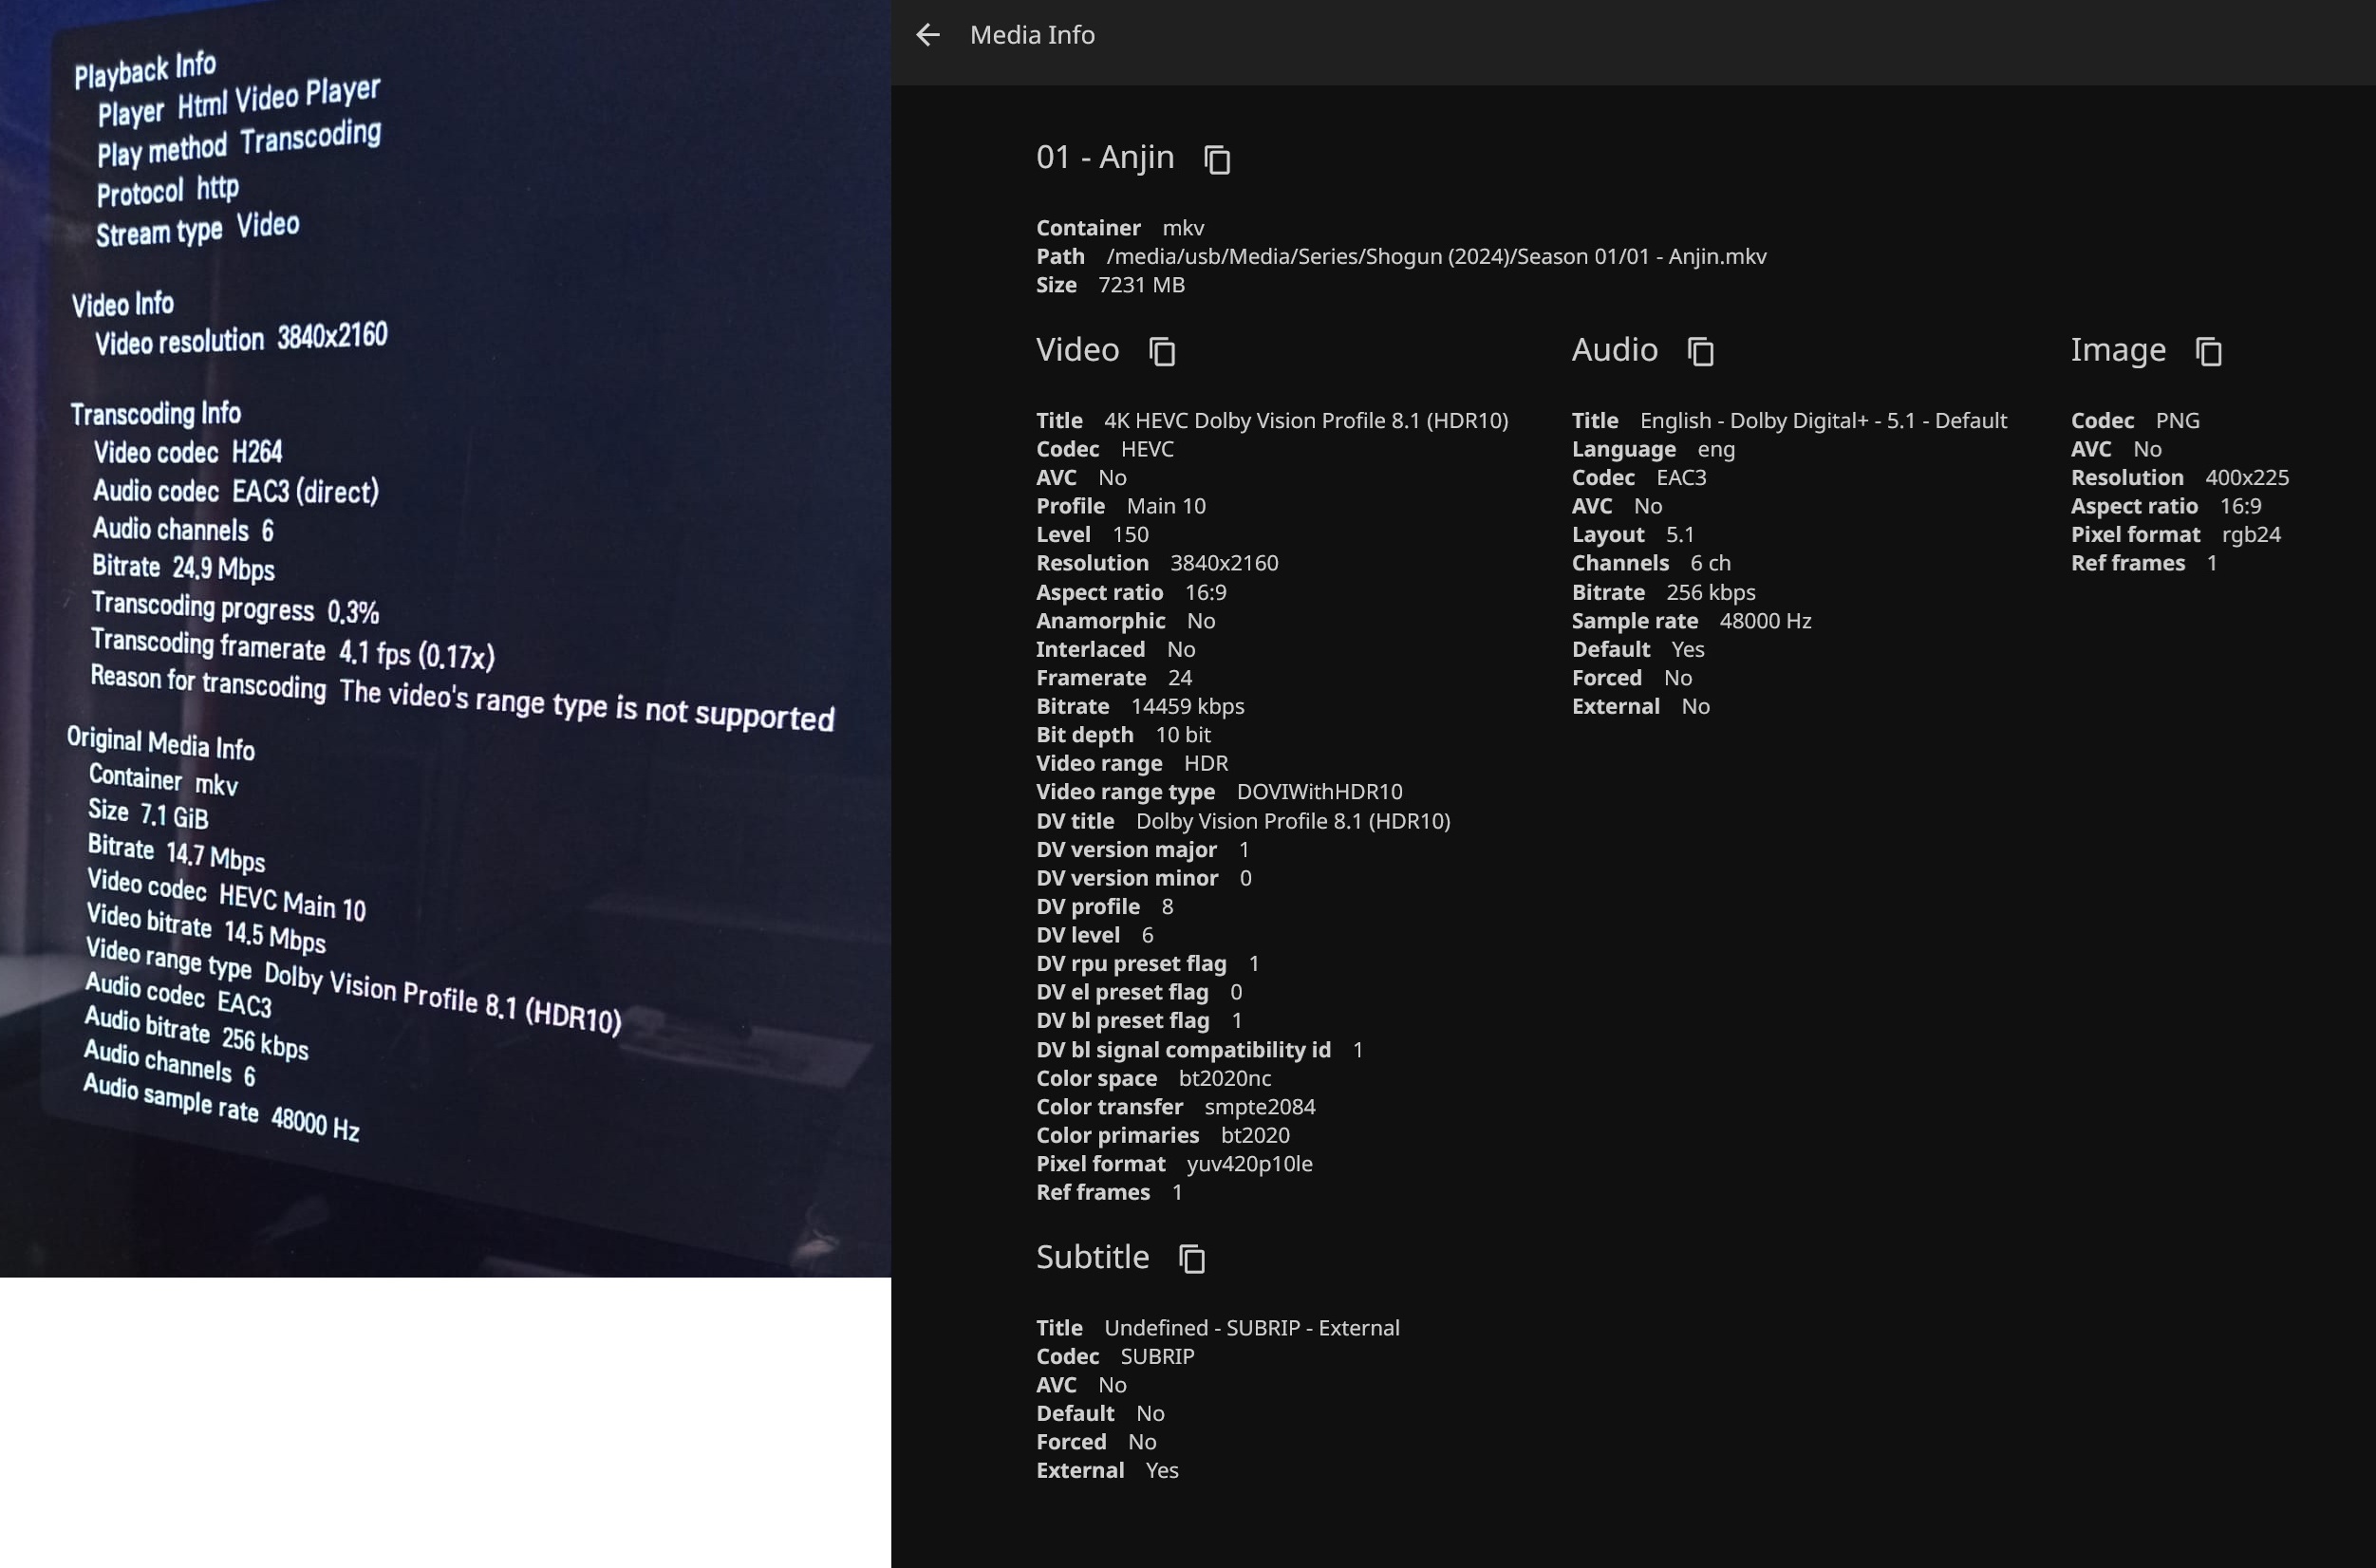Copy the Video section info
This screenshot has height=1568, width=2376.
(x=1161, y=351)
